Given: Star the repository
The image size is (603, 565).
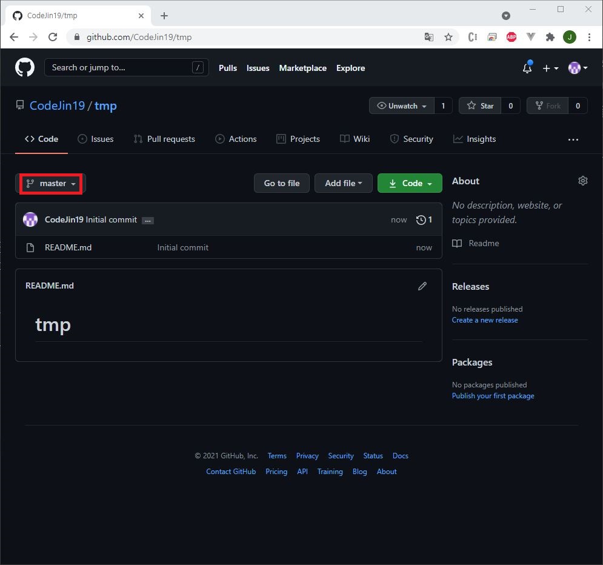Looking at the screenshot, I should [480, 105].
